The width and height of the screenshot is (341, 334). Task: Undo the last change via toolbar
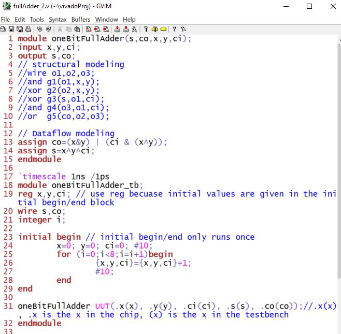coord(39,29)
